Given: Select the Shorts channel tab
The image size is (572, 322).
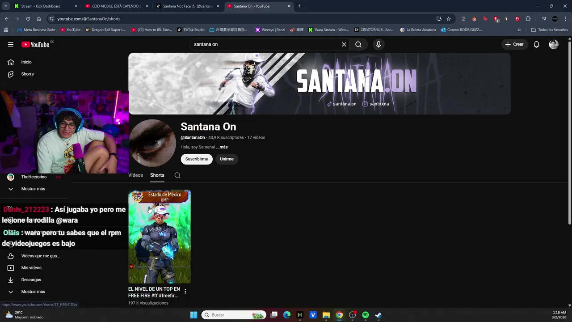Looking at the screenshot, I should 157,175.
